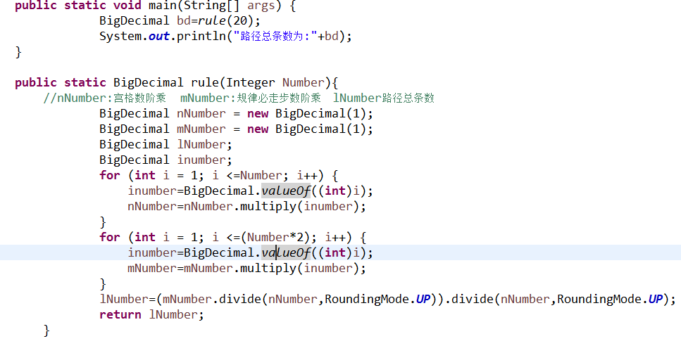Click the first 'RoundingMode.UP' argument

click(x=377, y=300)
